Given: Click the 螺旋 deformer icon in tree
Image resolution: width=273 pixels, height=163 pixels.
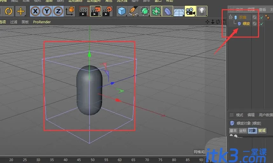Looking at the screenshot, I should (x=239, y=24).
